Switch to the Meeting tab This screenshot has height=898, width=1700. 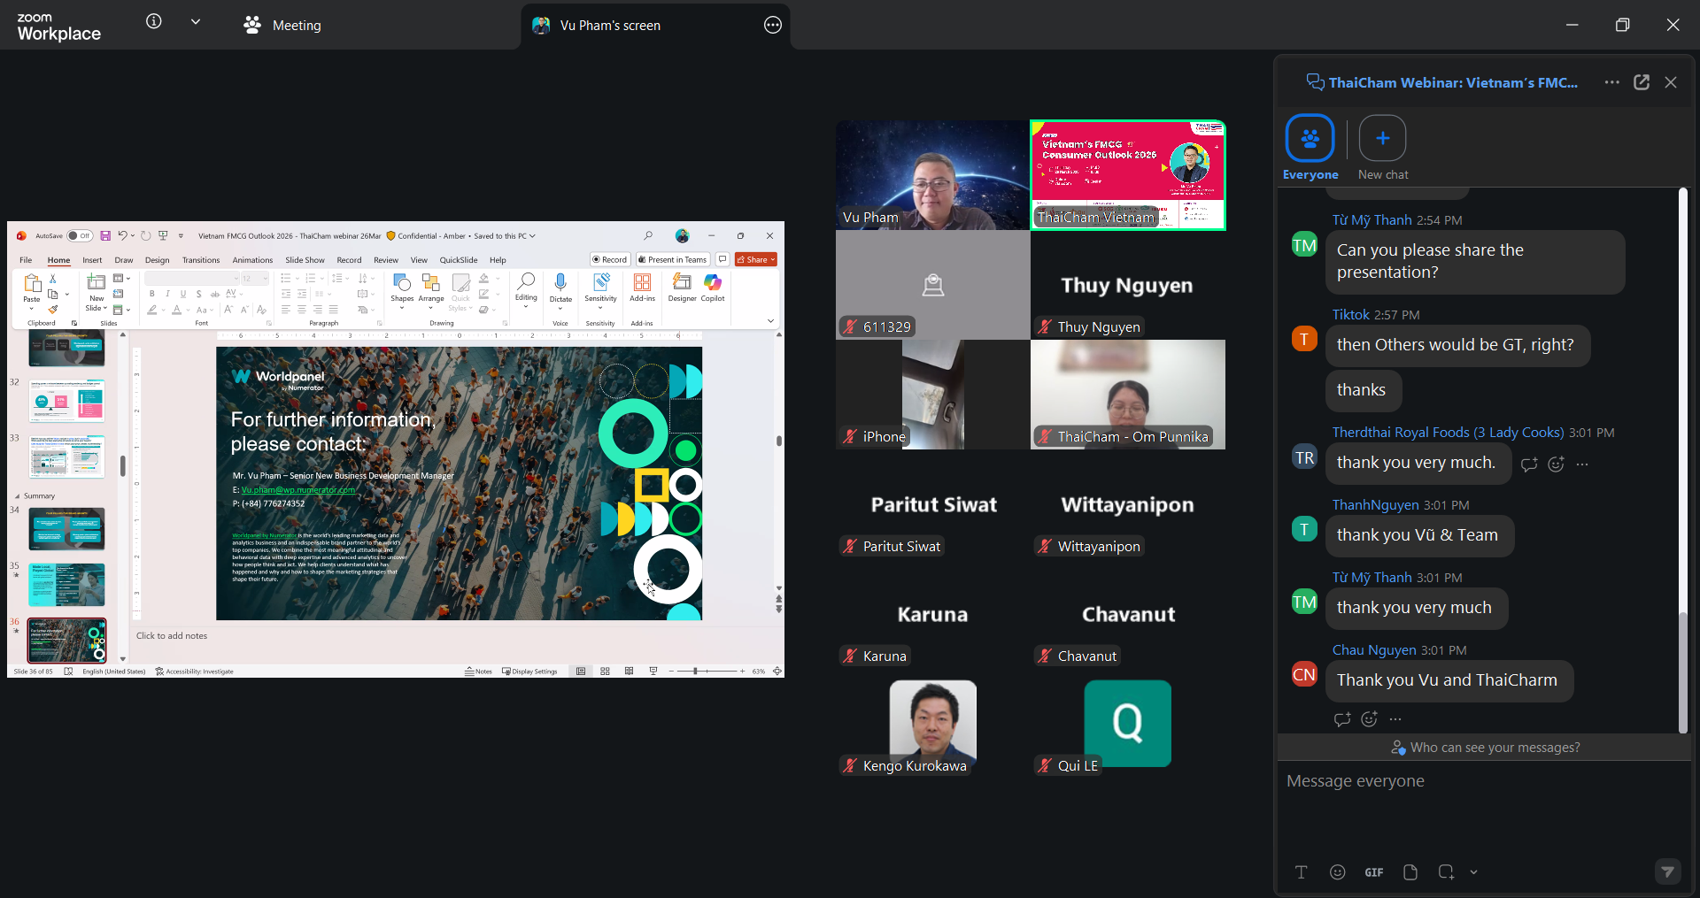283,26
